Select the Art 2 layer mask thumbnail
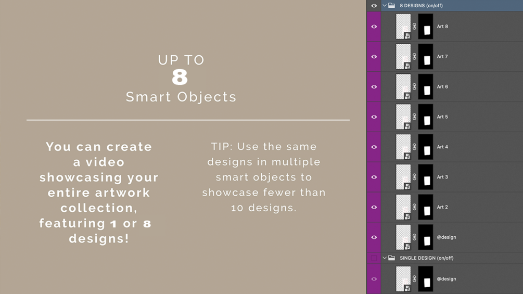Viewport: 523px width, 294px height. [426, 207]
